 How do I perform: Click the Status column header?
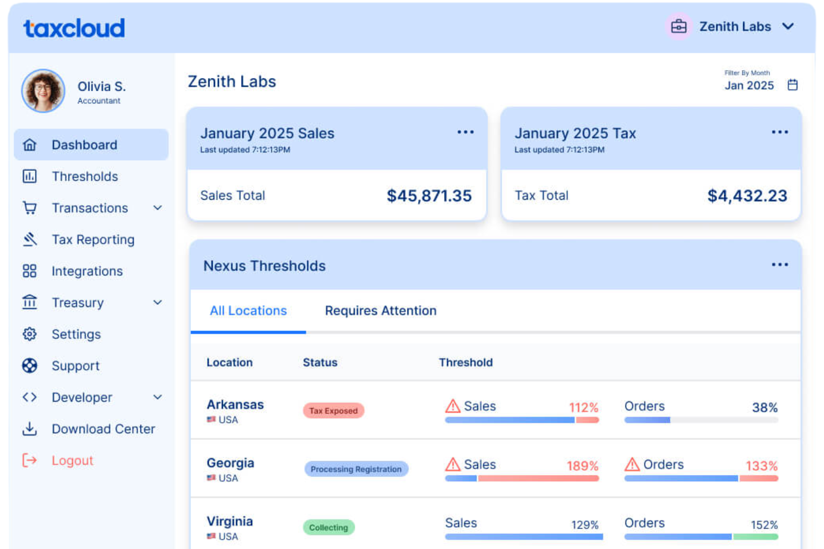tap(320, 363)
